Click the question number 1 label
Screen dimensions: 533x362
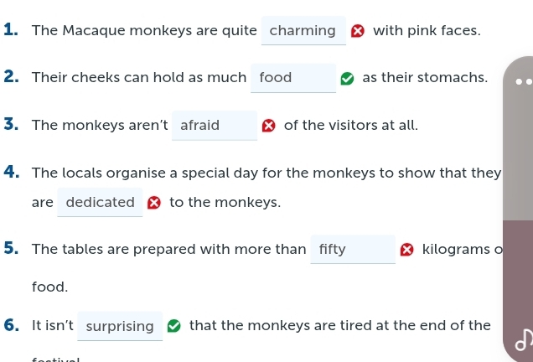pos(12,31)
